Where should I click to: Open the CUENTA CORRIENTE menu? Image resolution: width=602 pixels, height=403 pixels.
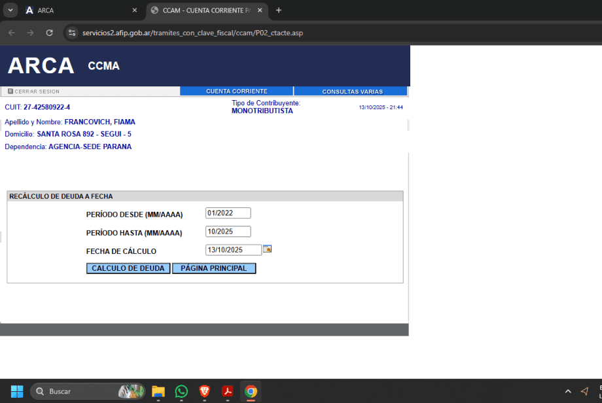[x=236, y=92]
